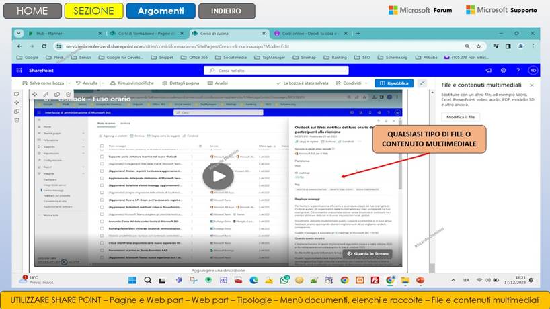Open the SEO bookmark folder

click(x=362, y=58)
